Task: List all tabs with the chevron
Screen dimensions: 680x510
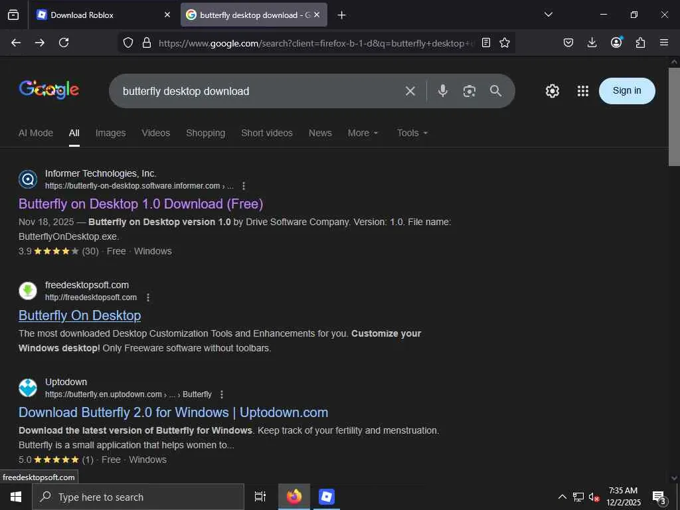Action: (x=548, y=15)
